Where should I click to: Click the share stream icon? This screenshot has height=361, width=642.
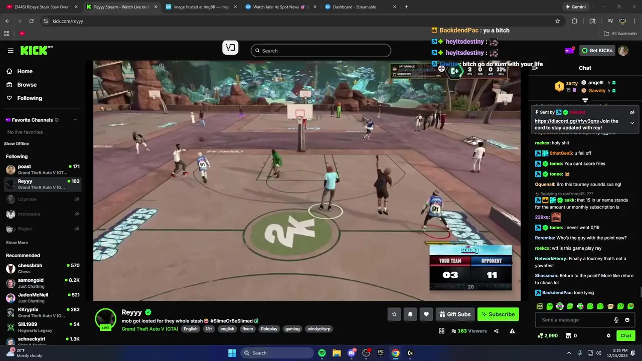pos(496,331)
